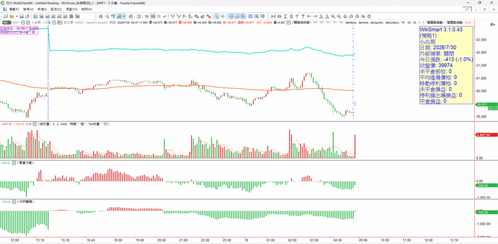This screenshot has width=498, height=244.
Task: Click the pink warning text box
Action: (19, 31)
